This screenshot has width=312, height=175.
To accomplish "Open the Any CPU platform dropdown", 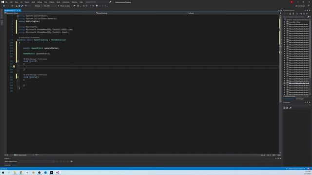I will point(50,6).
